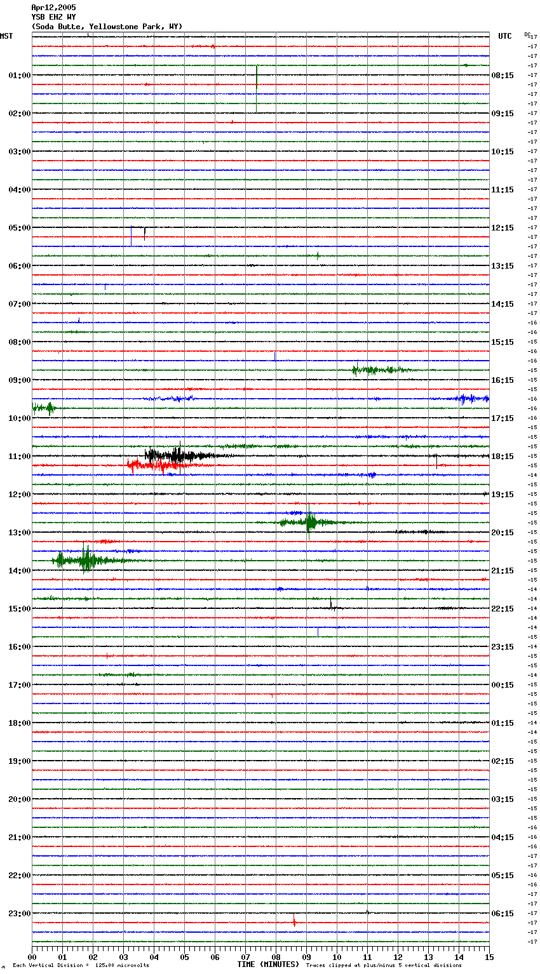The height and width of the screenshot is (974, 540).
Task: Click the green event burst just above 13:00 trace
Action: tap(309, 522)
